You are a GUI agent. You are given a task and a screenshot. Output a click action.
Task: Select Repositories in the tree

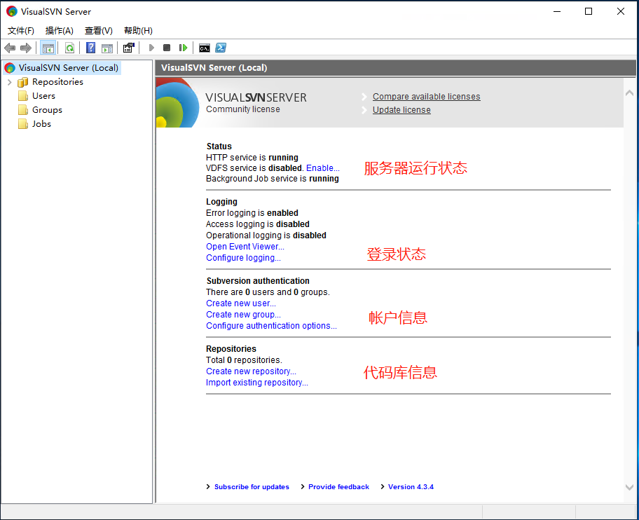(58, 82)
